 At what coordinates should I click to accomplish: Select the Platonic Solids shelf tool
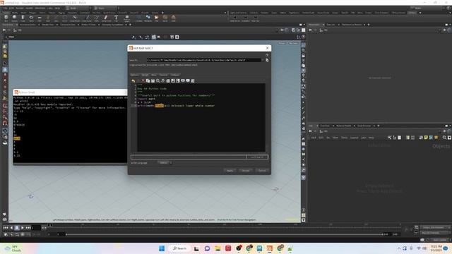pyautogui.click(x=127, y=18)
